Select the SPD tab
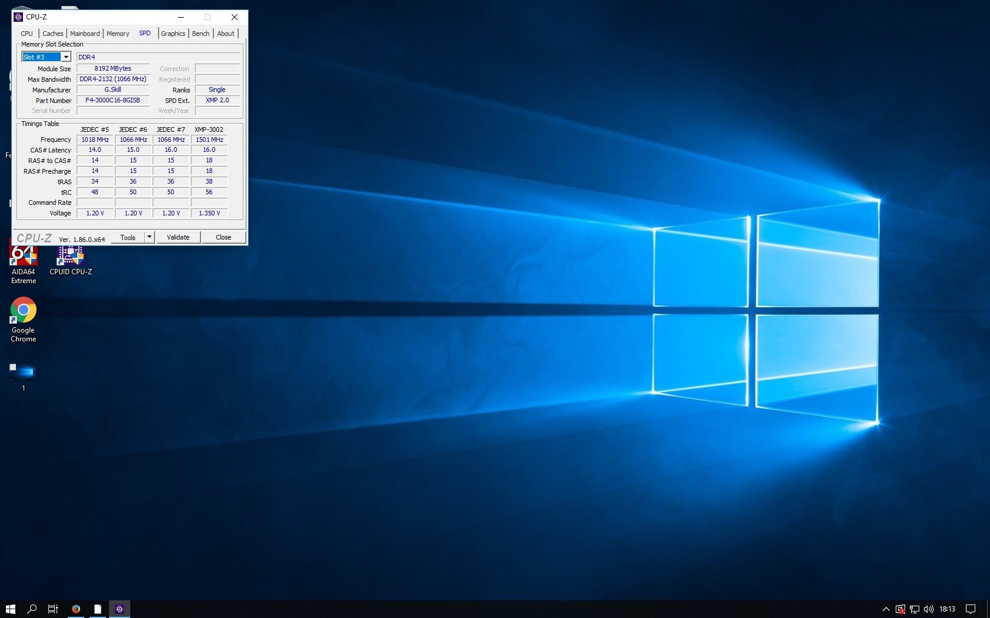 tap(145, 33)
